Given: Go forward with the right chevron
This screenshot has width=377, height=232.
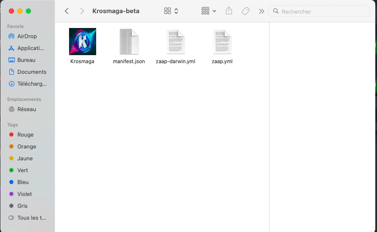Looking at the screenshot, I should pyautogui.click(x=82, y=11).
